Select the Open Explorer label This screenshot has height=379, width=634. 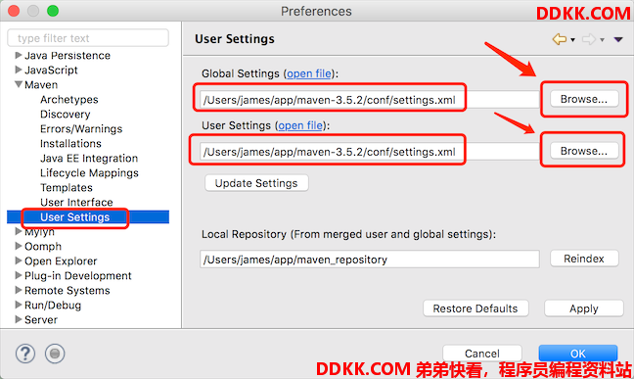[x=61, y=261]
